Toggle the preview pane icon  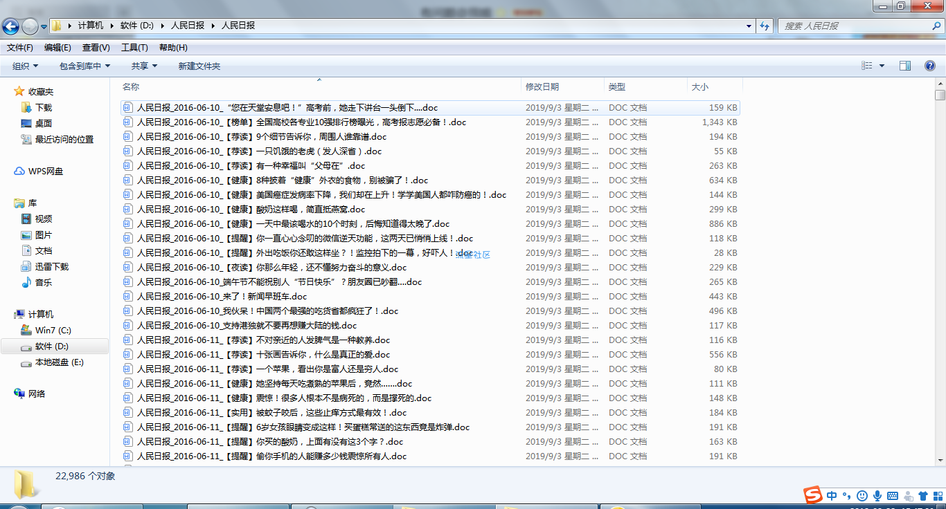(905, 66)
